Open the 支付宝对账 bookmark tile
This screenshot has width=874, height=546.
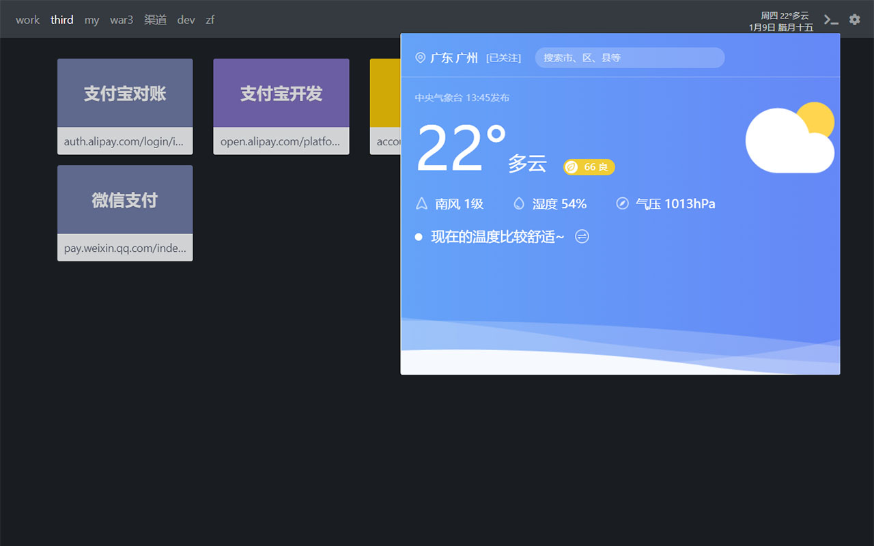click(x=125, y=106)
